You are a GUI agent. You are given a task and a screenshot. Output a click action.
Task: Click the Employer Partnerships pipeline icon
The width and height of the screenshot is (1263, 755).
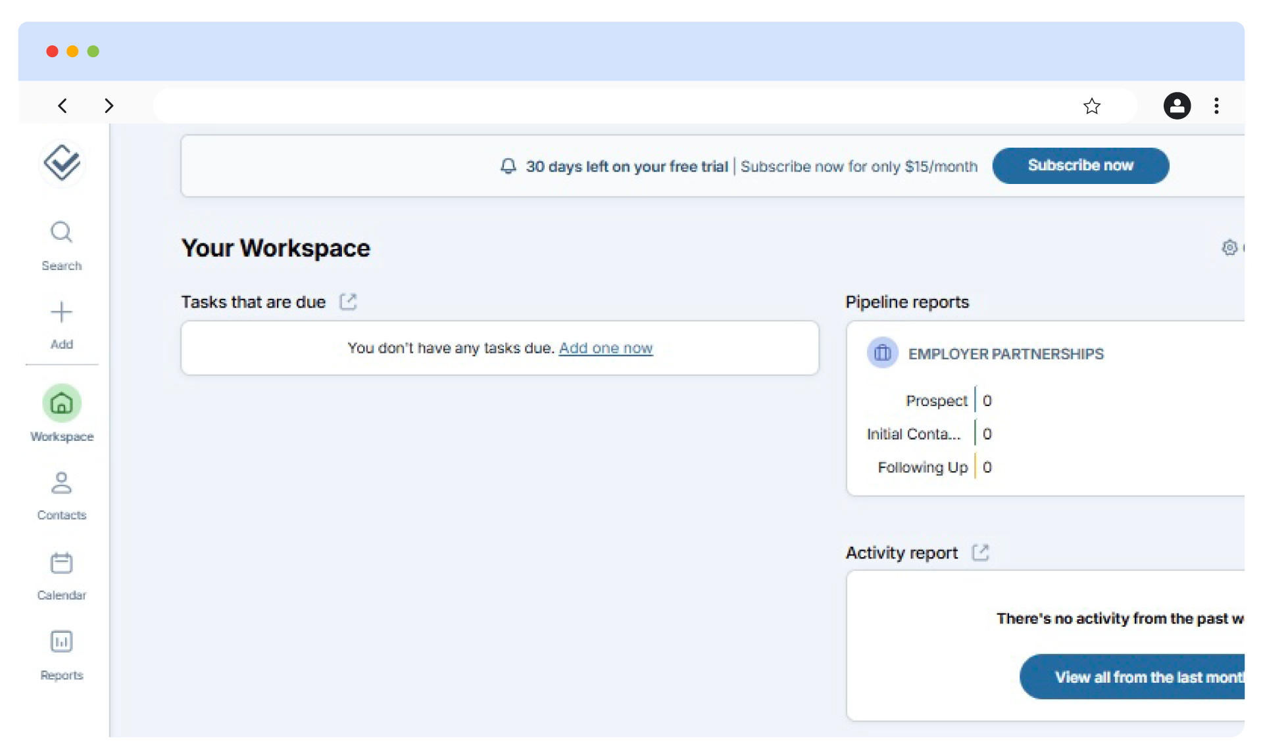[882, 354]
